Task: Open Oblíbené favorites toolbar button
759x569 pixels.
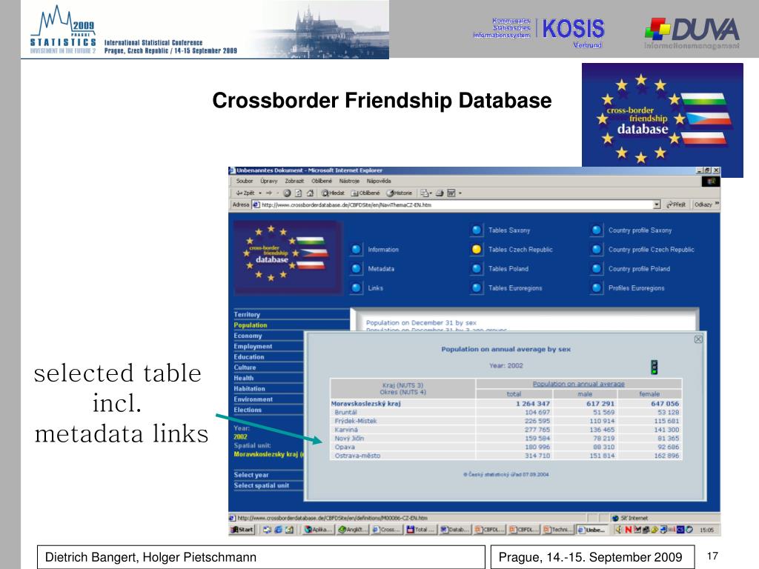Action: (365, 193)
